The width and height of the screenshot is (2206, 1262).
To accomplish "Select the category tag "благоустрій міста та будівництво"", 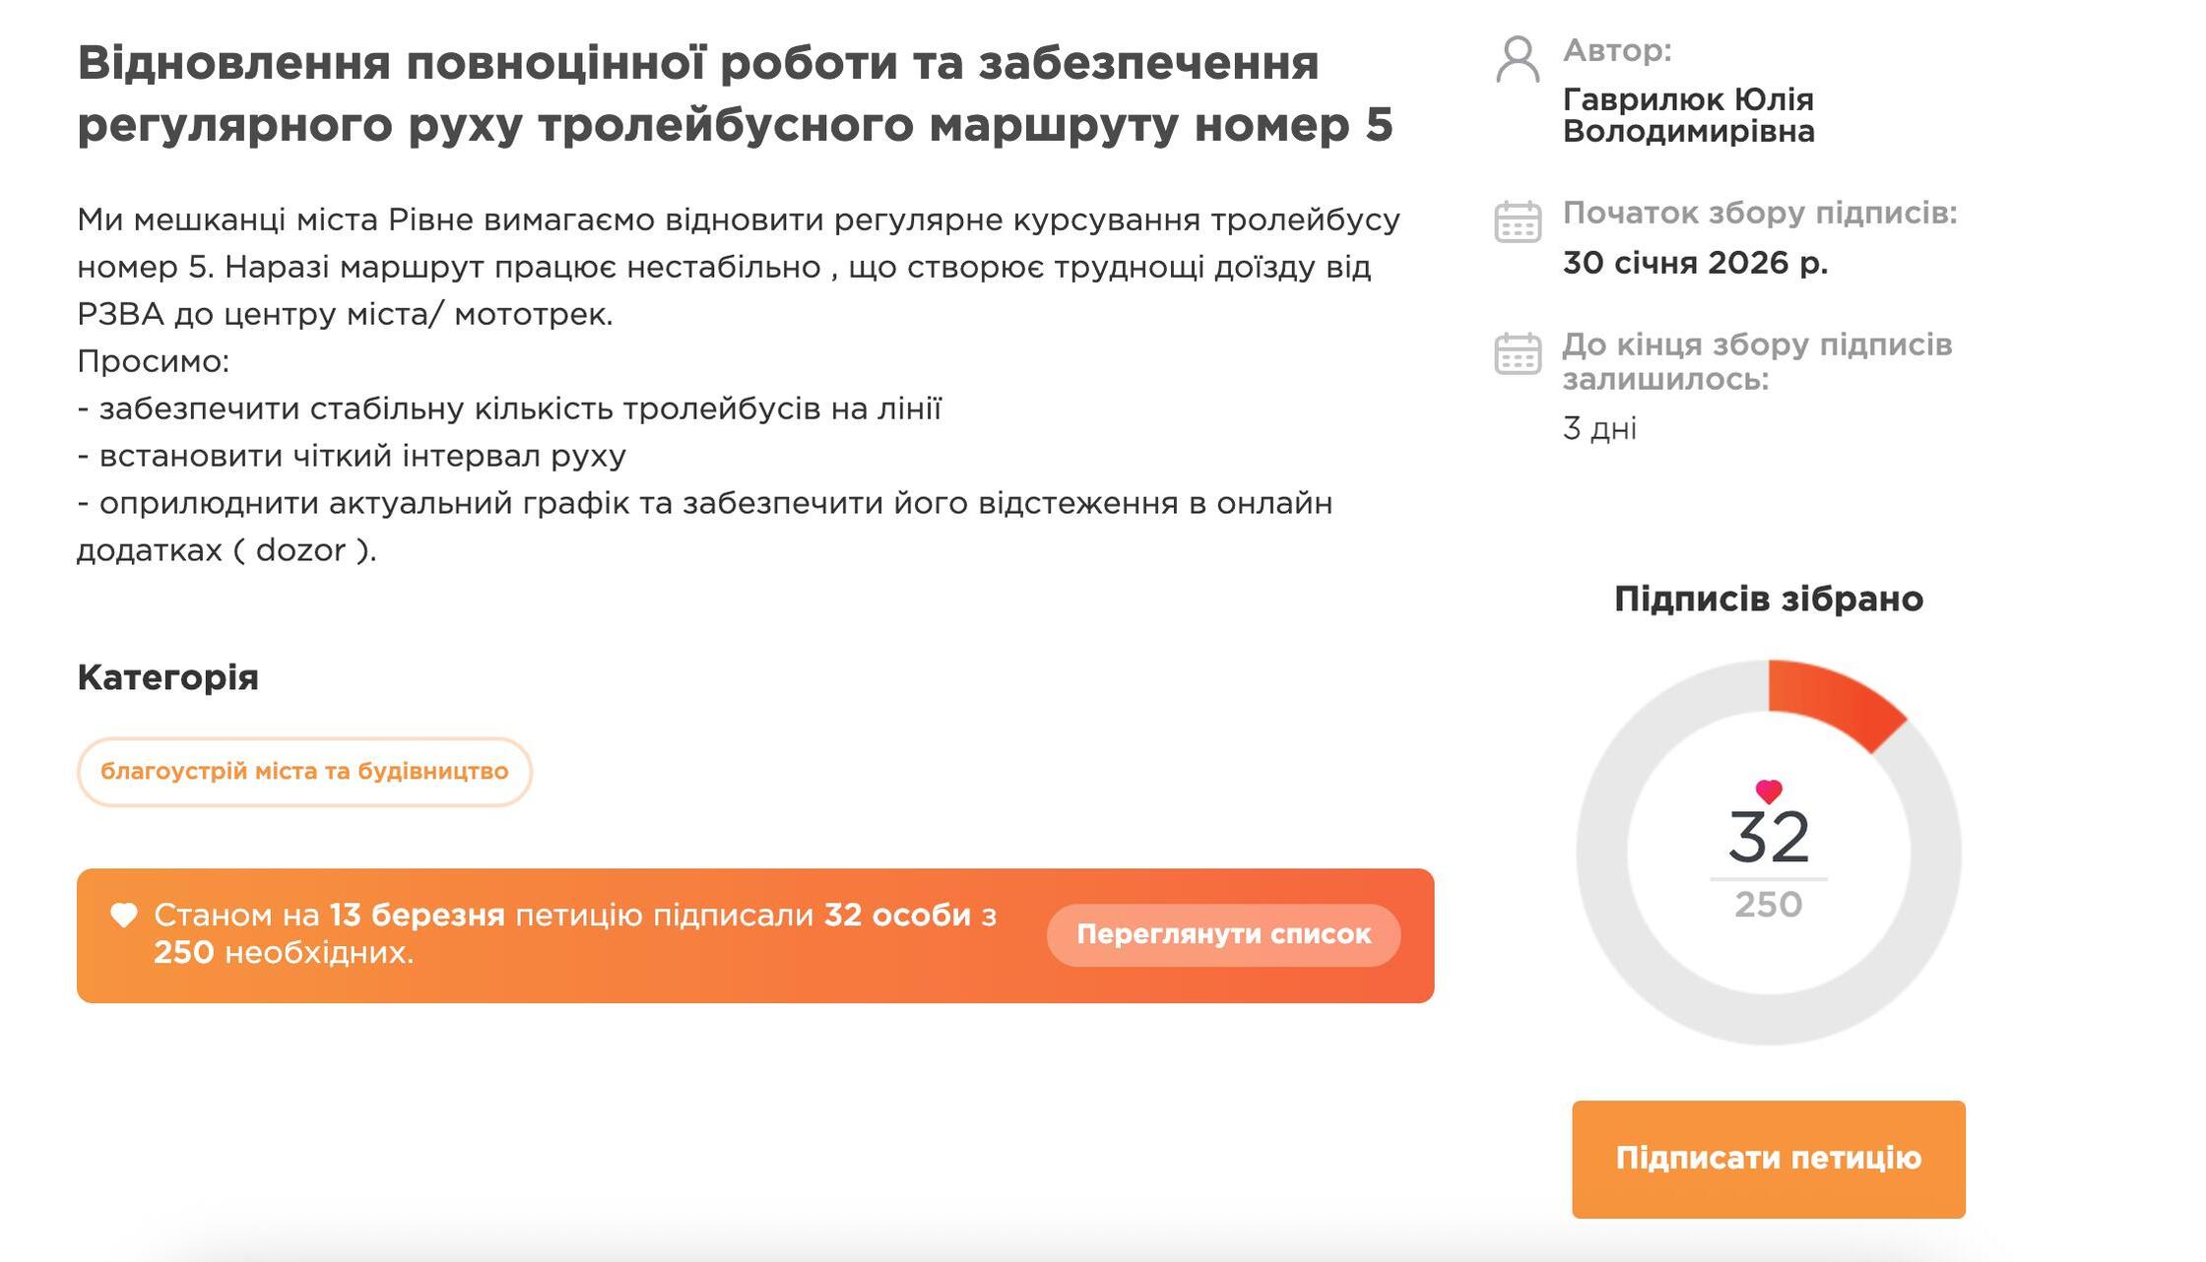I will point(304,771).
